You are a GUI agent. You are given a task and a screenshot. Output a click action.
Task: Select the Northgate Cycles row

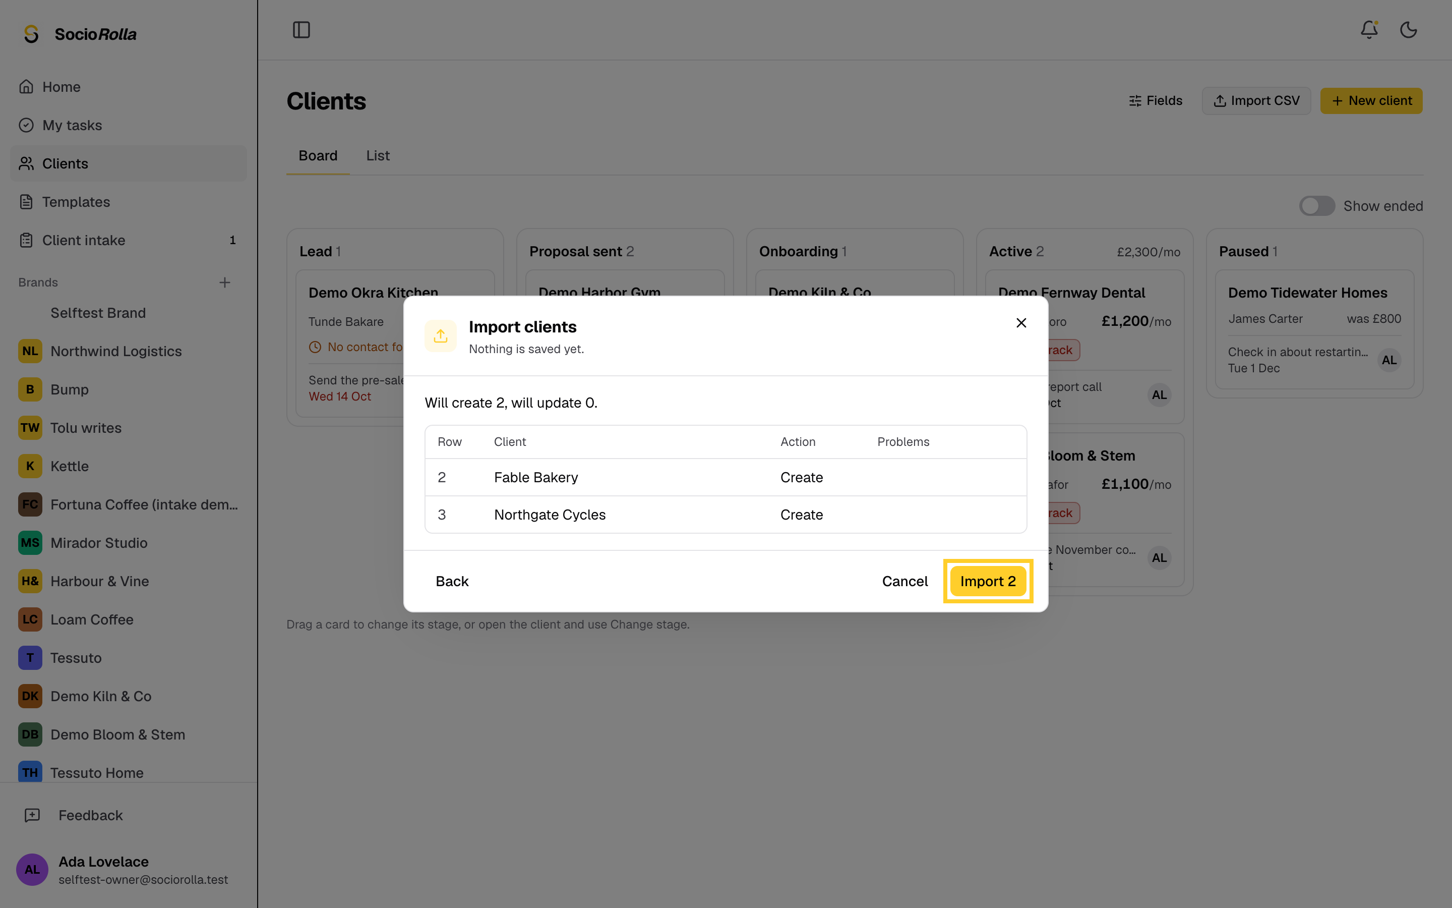pyautogui.click(x=725, y=515)
